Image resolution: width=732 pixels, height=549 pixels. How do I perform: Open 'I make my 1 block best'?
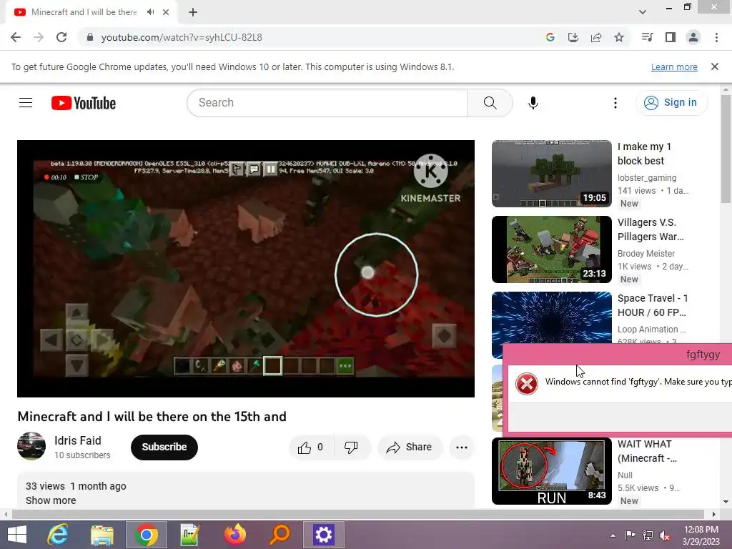[644, 154]
